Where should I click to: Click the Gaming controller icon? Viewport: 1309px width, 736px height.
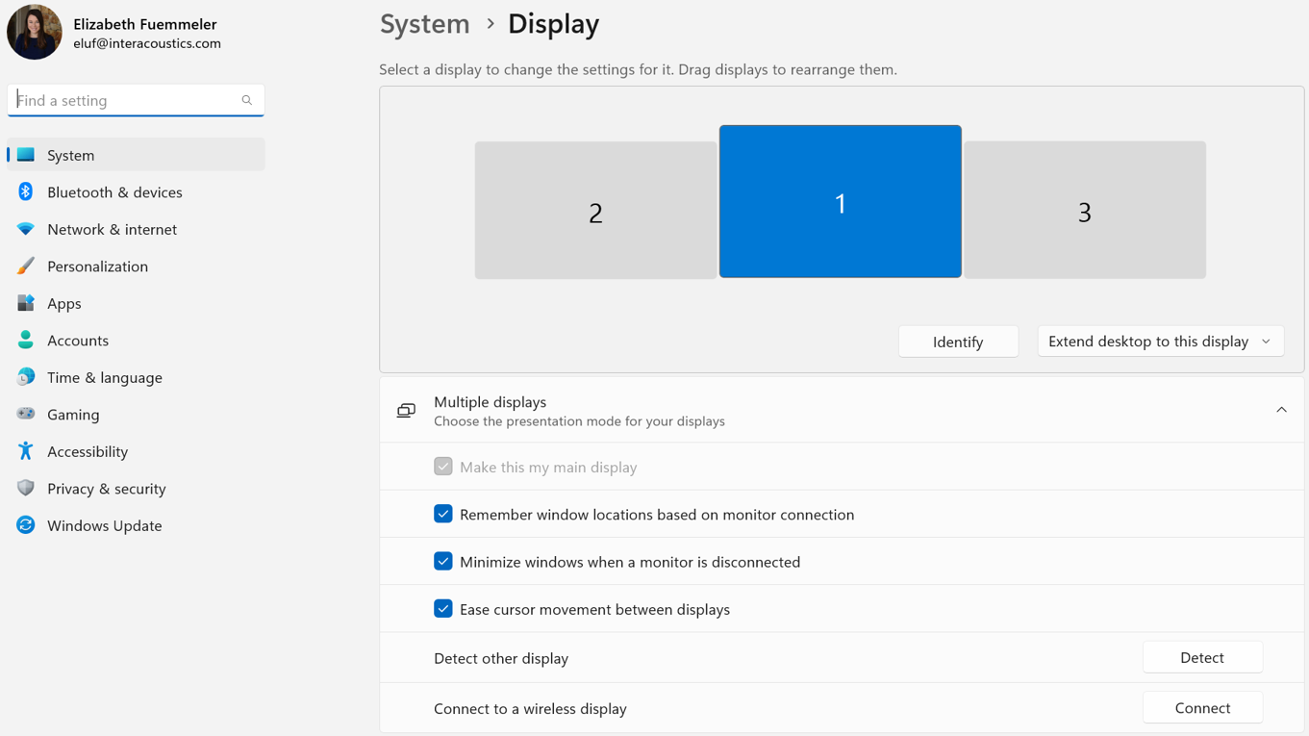point(26,414)
